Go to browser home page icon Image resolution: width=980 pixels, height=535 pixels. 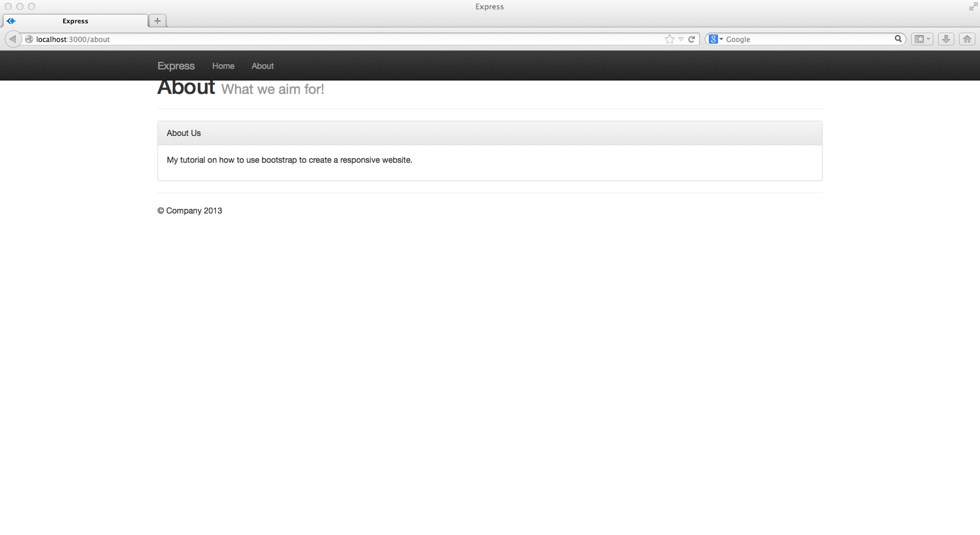(967, 39)
